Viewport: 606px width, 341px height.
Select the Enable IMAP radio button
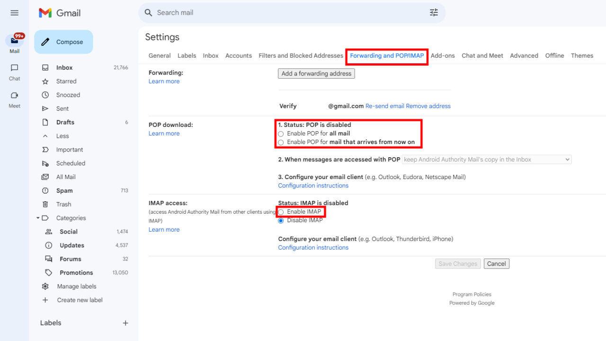[281, 212]
